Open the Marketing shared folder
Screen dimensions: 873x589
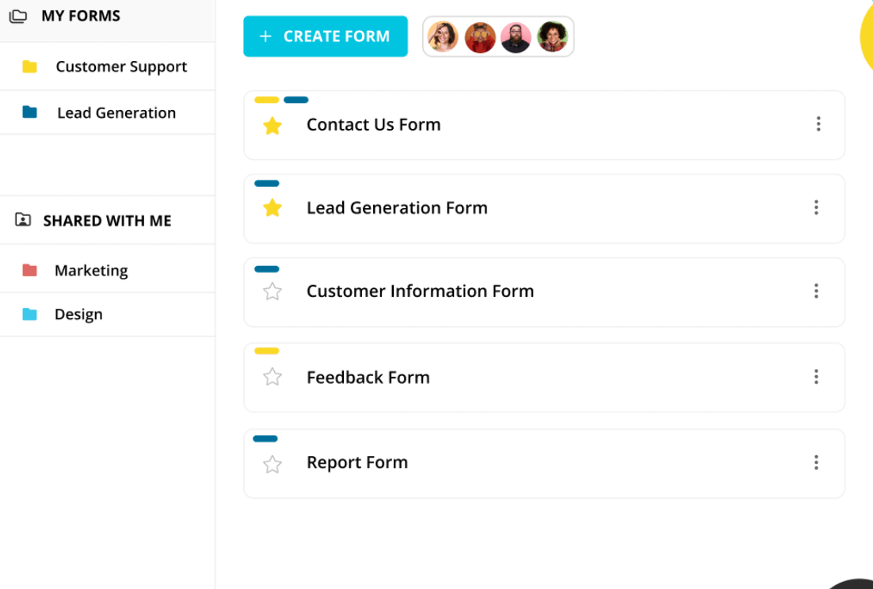point(90,270)
